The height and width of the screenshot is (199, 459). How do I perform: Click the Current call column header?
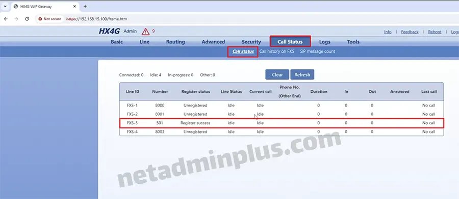coord(260,91)
